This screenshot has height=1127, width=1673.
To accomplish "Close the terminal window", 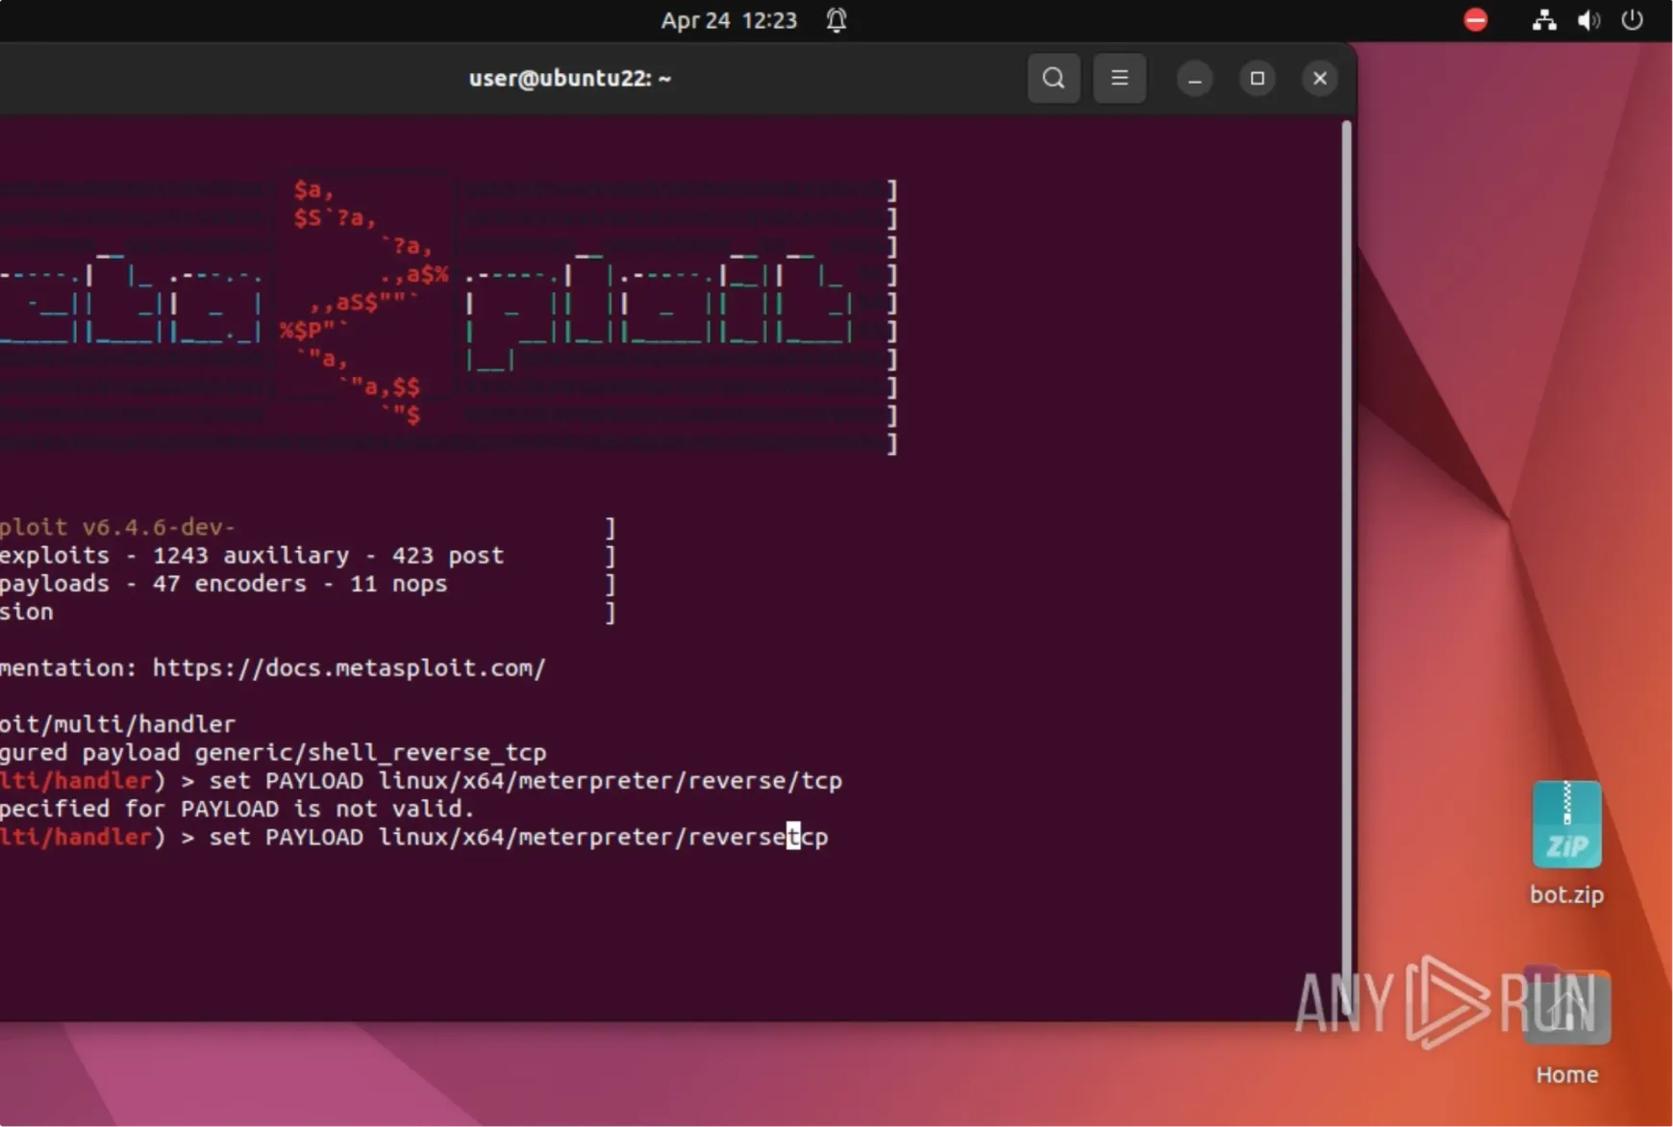I will click(x=1319, y=78).
